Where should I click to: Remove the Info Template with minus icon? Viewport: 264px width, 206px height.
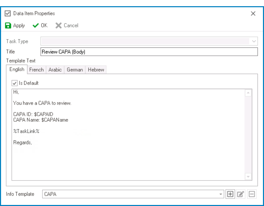[252, 194]
